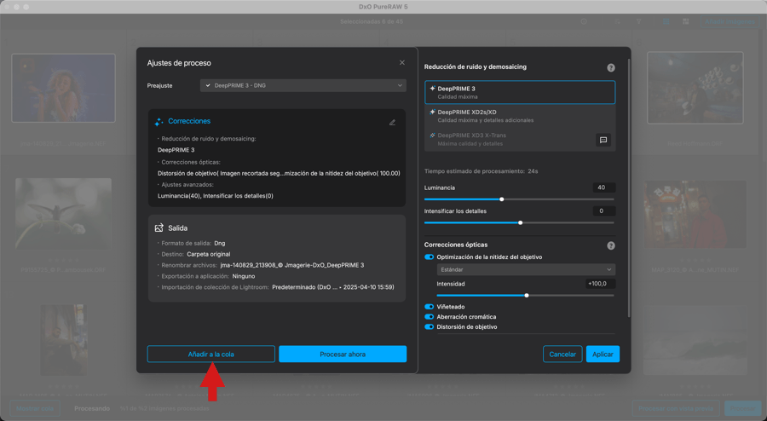Turn off Aberración cromática switch
The image size is (767, 421).
(x=429, y=317)
